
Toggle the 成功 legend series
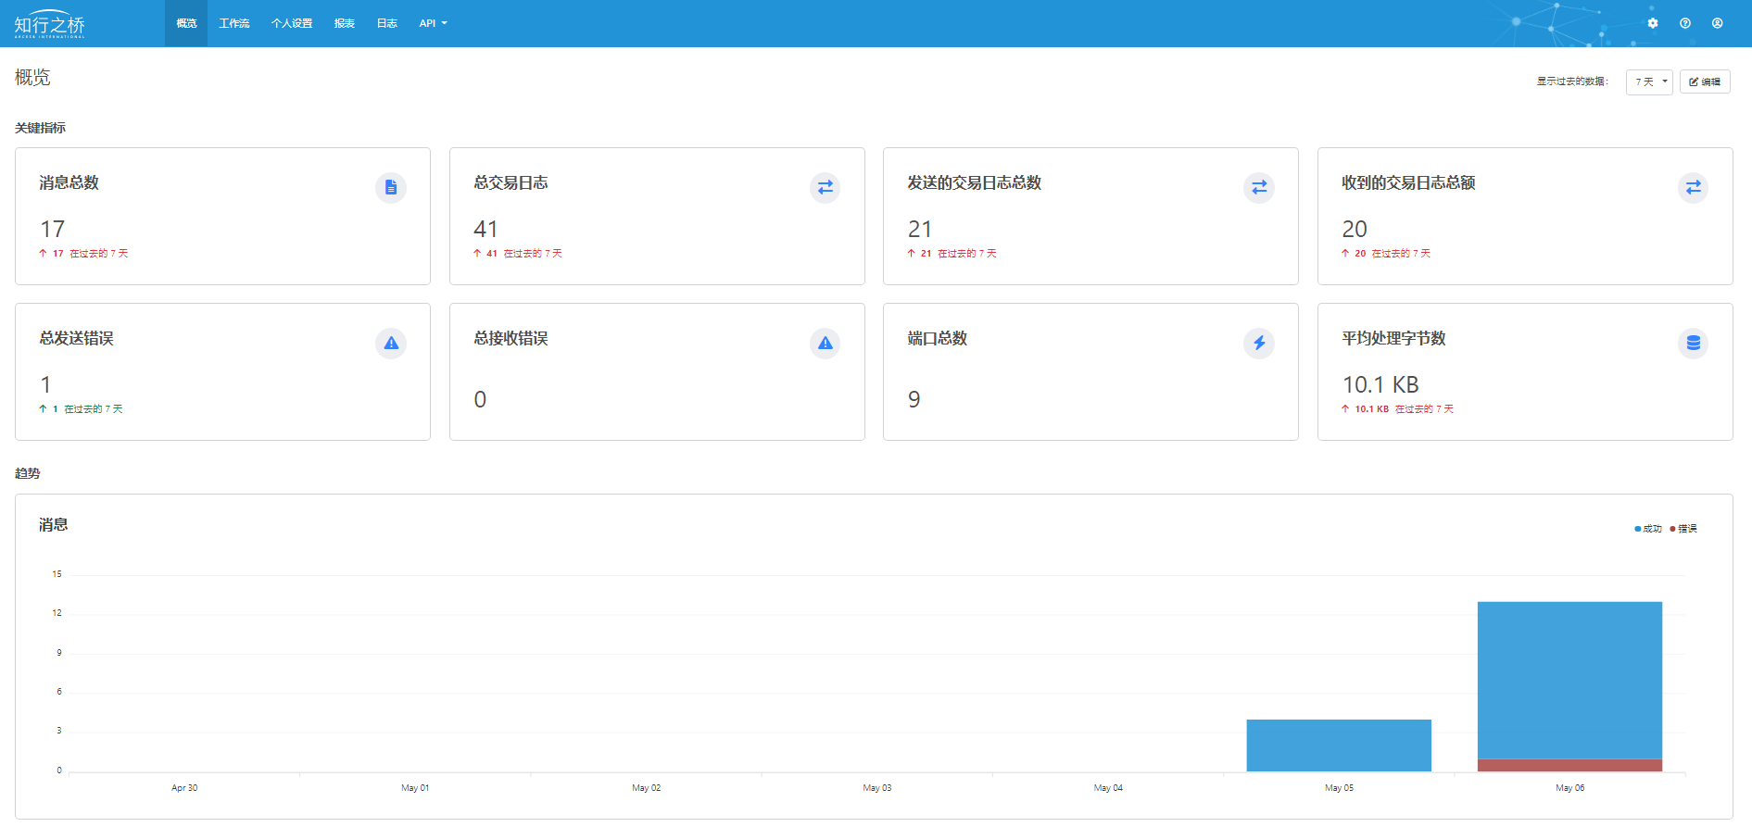[x=1648, y=529]
